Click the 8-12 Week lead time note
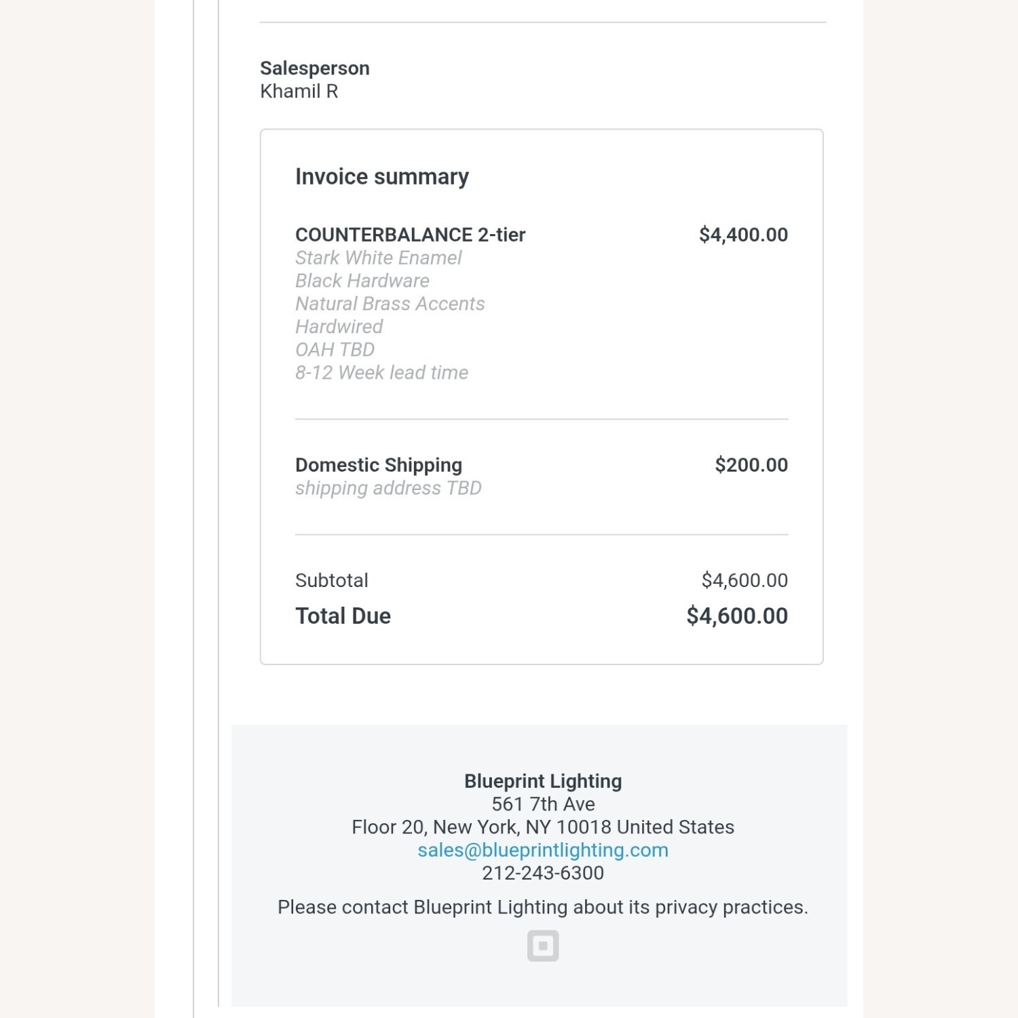Image resolution: width=1018 pixels, height=1018 pixels. (381, 373)
